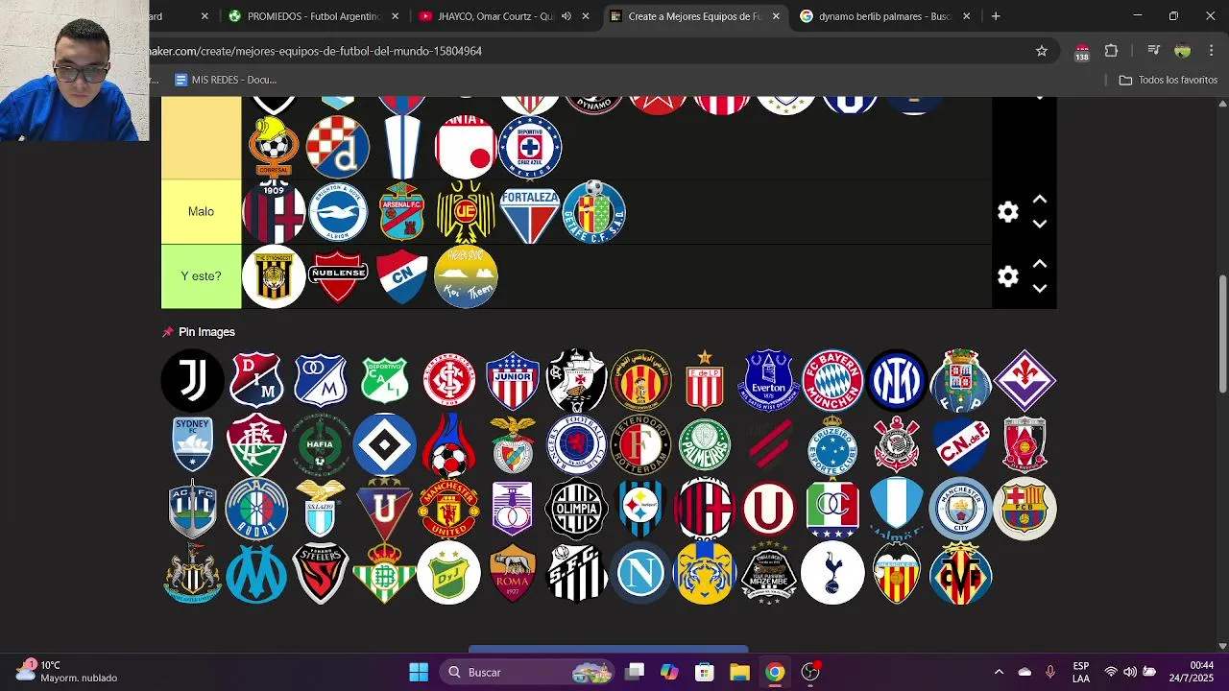Screen dimensions: 1229x691
Task: Select the Juventus logo in the image pool
Action: tap(192, 380)
